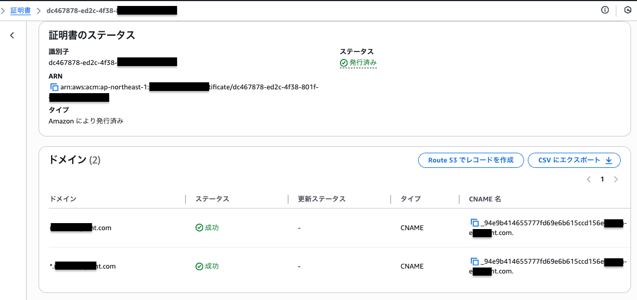The width and height of the screenshot is (637, 300).
Task: Click the wildcard domain row's 成功 status icon
Action: (199, 266)
